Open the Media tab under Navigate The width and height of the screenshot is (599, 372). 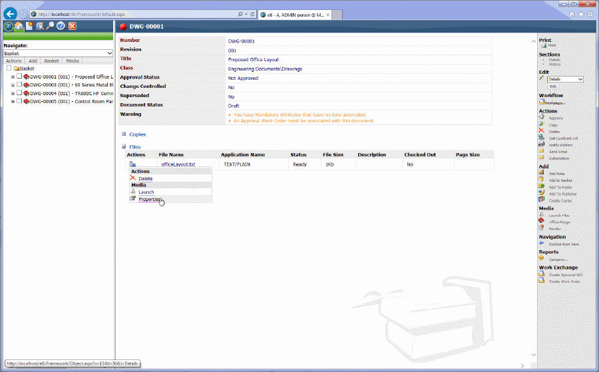(72, 61)
